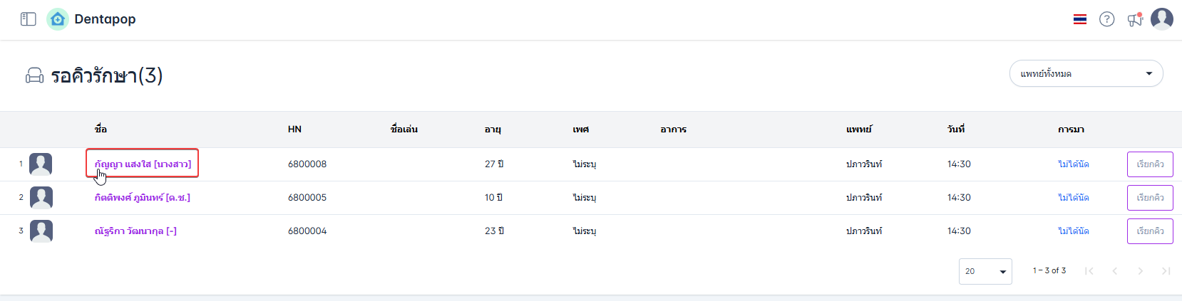The width and height of the screenshot is (1182, 301).
Task: Open patient ณัฐริกา วัฒนากุล [-] link
Action: click(135, 231)
